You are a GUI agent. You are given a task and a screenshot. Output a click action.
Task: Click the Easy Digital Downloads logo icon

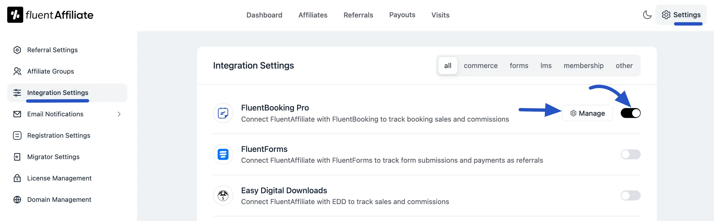[x=223, y=195]
